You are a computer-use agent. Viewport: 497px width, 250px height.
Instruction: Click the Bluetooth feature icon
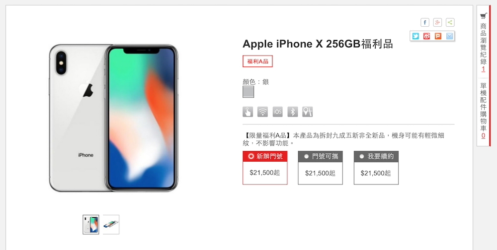pos(293,112)
